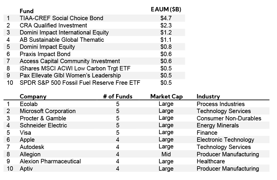Select Domini Impact International Equity
Image resolution: width=277 pixels, height=180 pixels.
[x=64, y=32]
